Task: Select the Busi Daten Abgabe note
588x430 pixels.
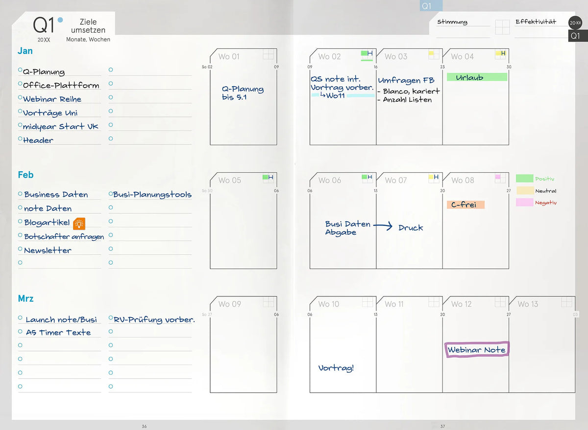Action: (x=348, y=228)
